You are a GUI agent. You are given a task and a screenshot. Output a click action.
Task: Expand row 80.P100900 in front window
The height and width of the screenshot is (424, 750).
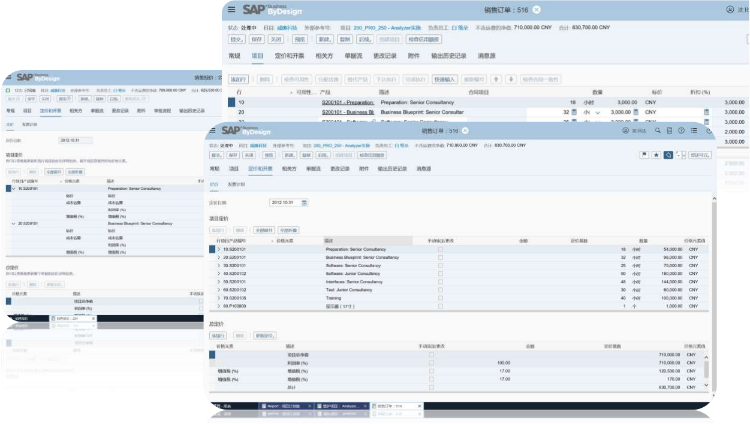(x=219, y=306)
